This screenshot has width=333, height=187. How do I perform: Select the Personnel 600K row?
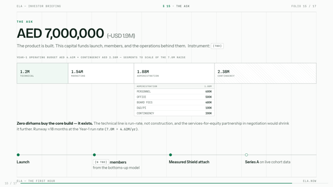[x=174, y=91]
